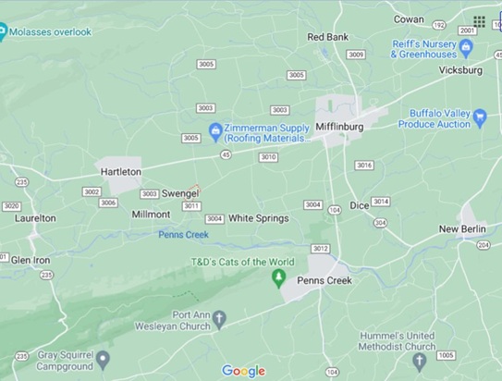Select the New Berlin town label
Viewport: 502px width, 381px height.
[462, 229]
